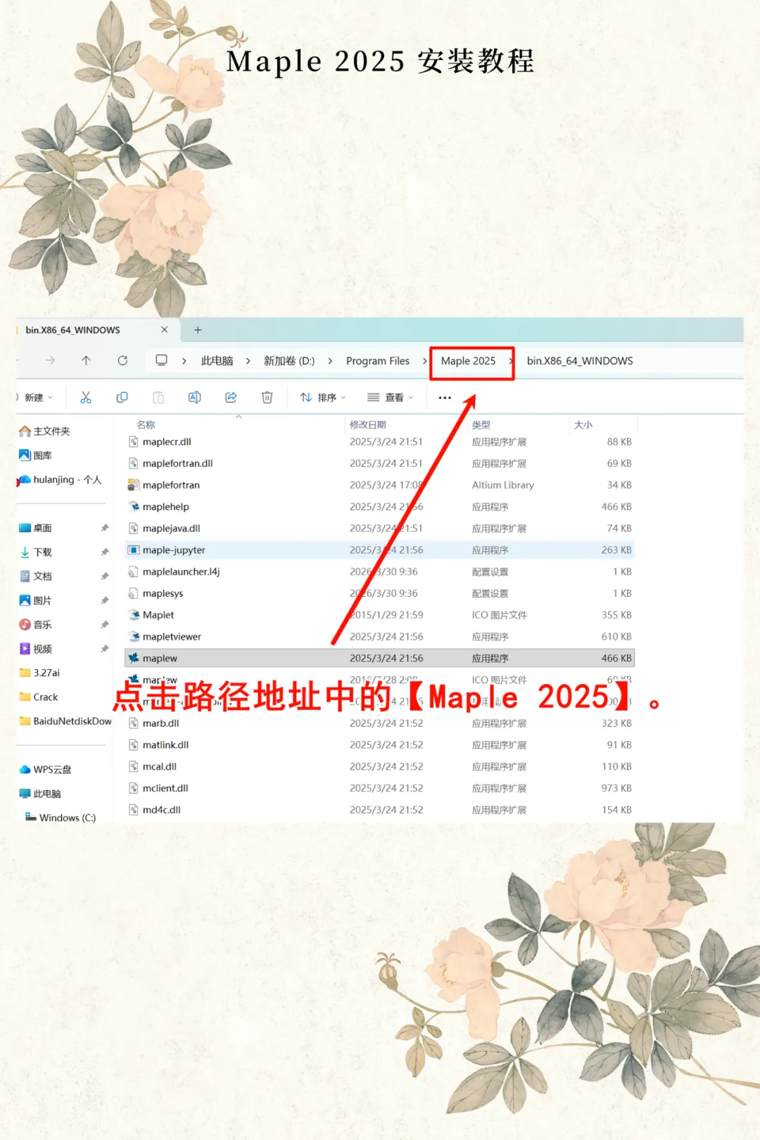Expand chevron after 此电脑 breadcrumb
760x1140 pixels.
pyautogui.click(x=248, y=360)
